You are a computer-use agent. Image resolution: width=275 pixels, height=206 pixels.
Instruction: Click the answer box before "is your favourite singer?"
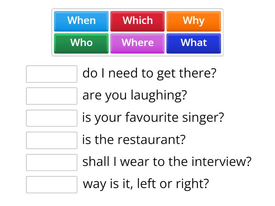pos(51,118)
